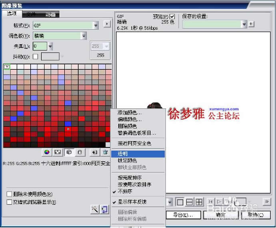Click the edit color wheel icon below the palette
276x228 pixels.
(47, 152)
